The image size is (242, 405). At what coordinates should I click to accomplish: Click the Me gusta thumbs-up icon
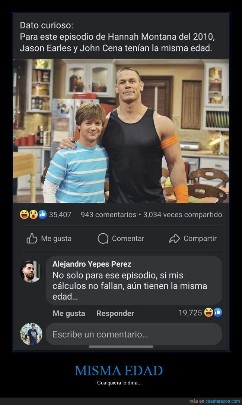pos(32,239)
